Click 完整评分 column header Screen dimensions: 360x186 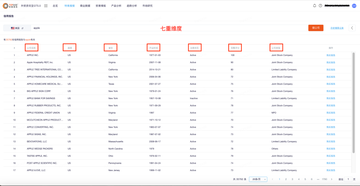tap(235, 48)
